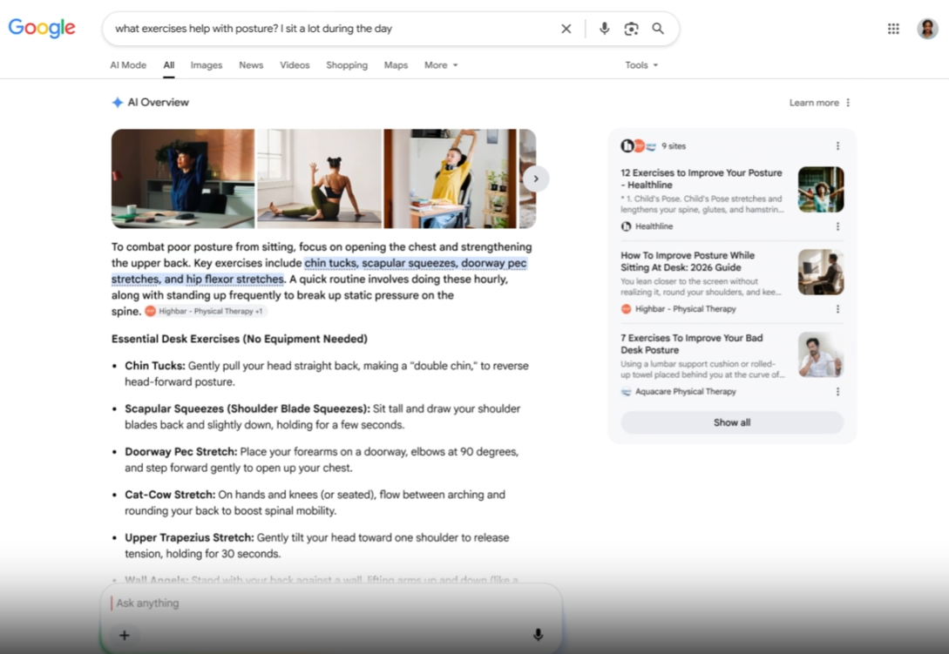Open three-dot menu for Highbar source

tap(837, 309)
